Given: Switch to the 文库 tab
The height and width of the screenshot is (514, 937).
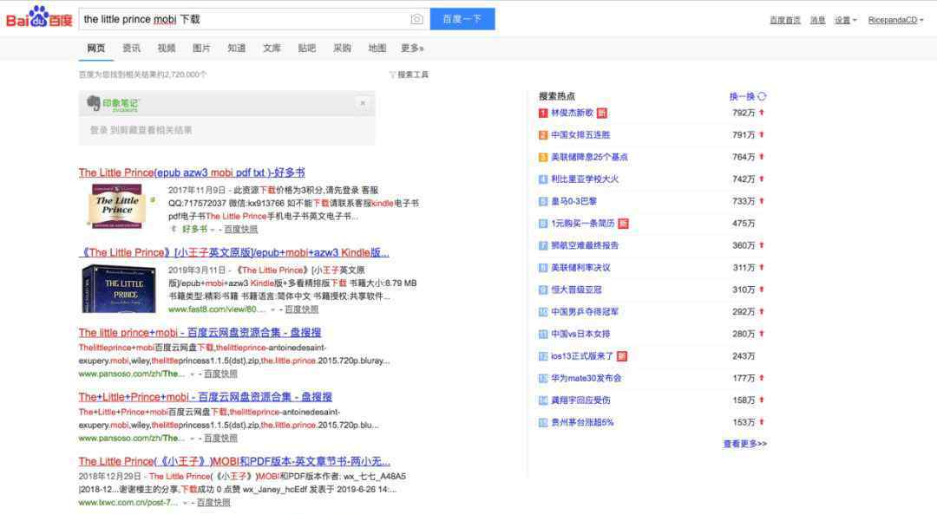Looking at the screenshot, I should (x=272, y=49).
